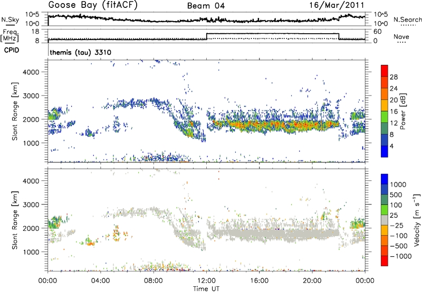Click the "28" label on Power colorbar
The width and height of the screenshot is (422, 292).
[x=394, y=77]
